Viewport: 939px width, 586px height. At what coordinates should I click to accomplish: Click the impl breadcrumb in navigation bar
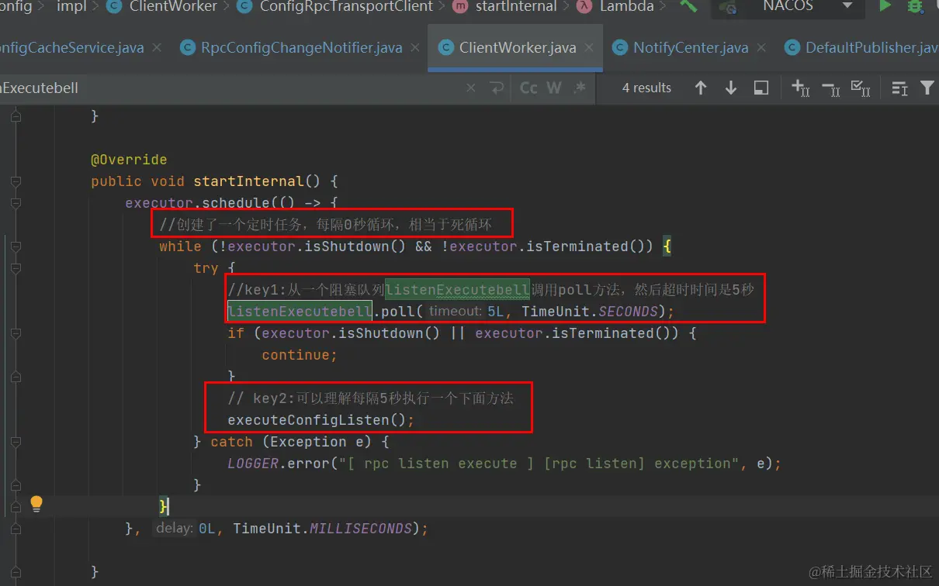pos(71,6)
